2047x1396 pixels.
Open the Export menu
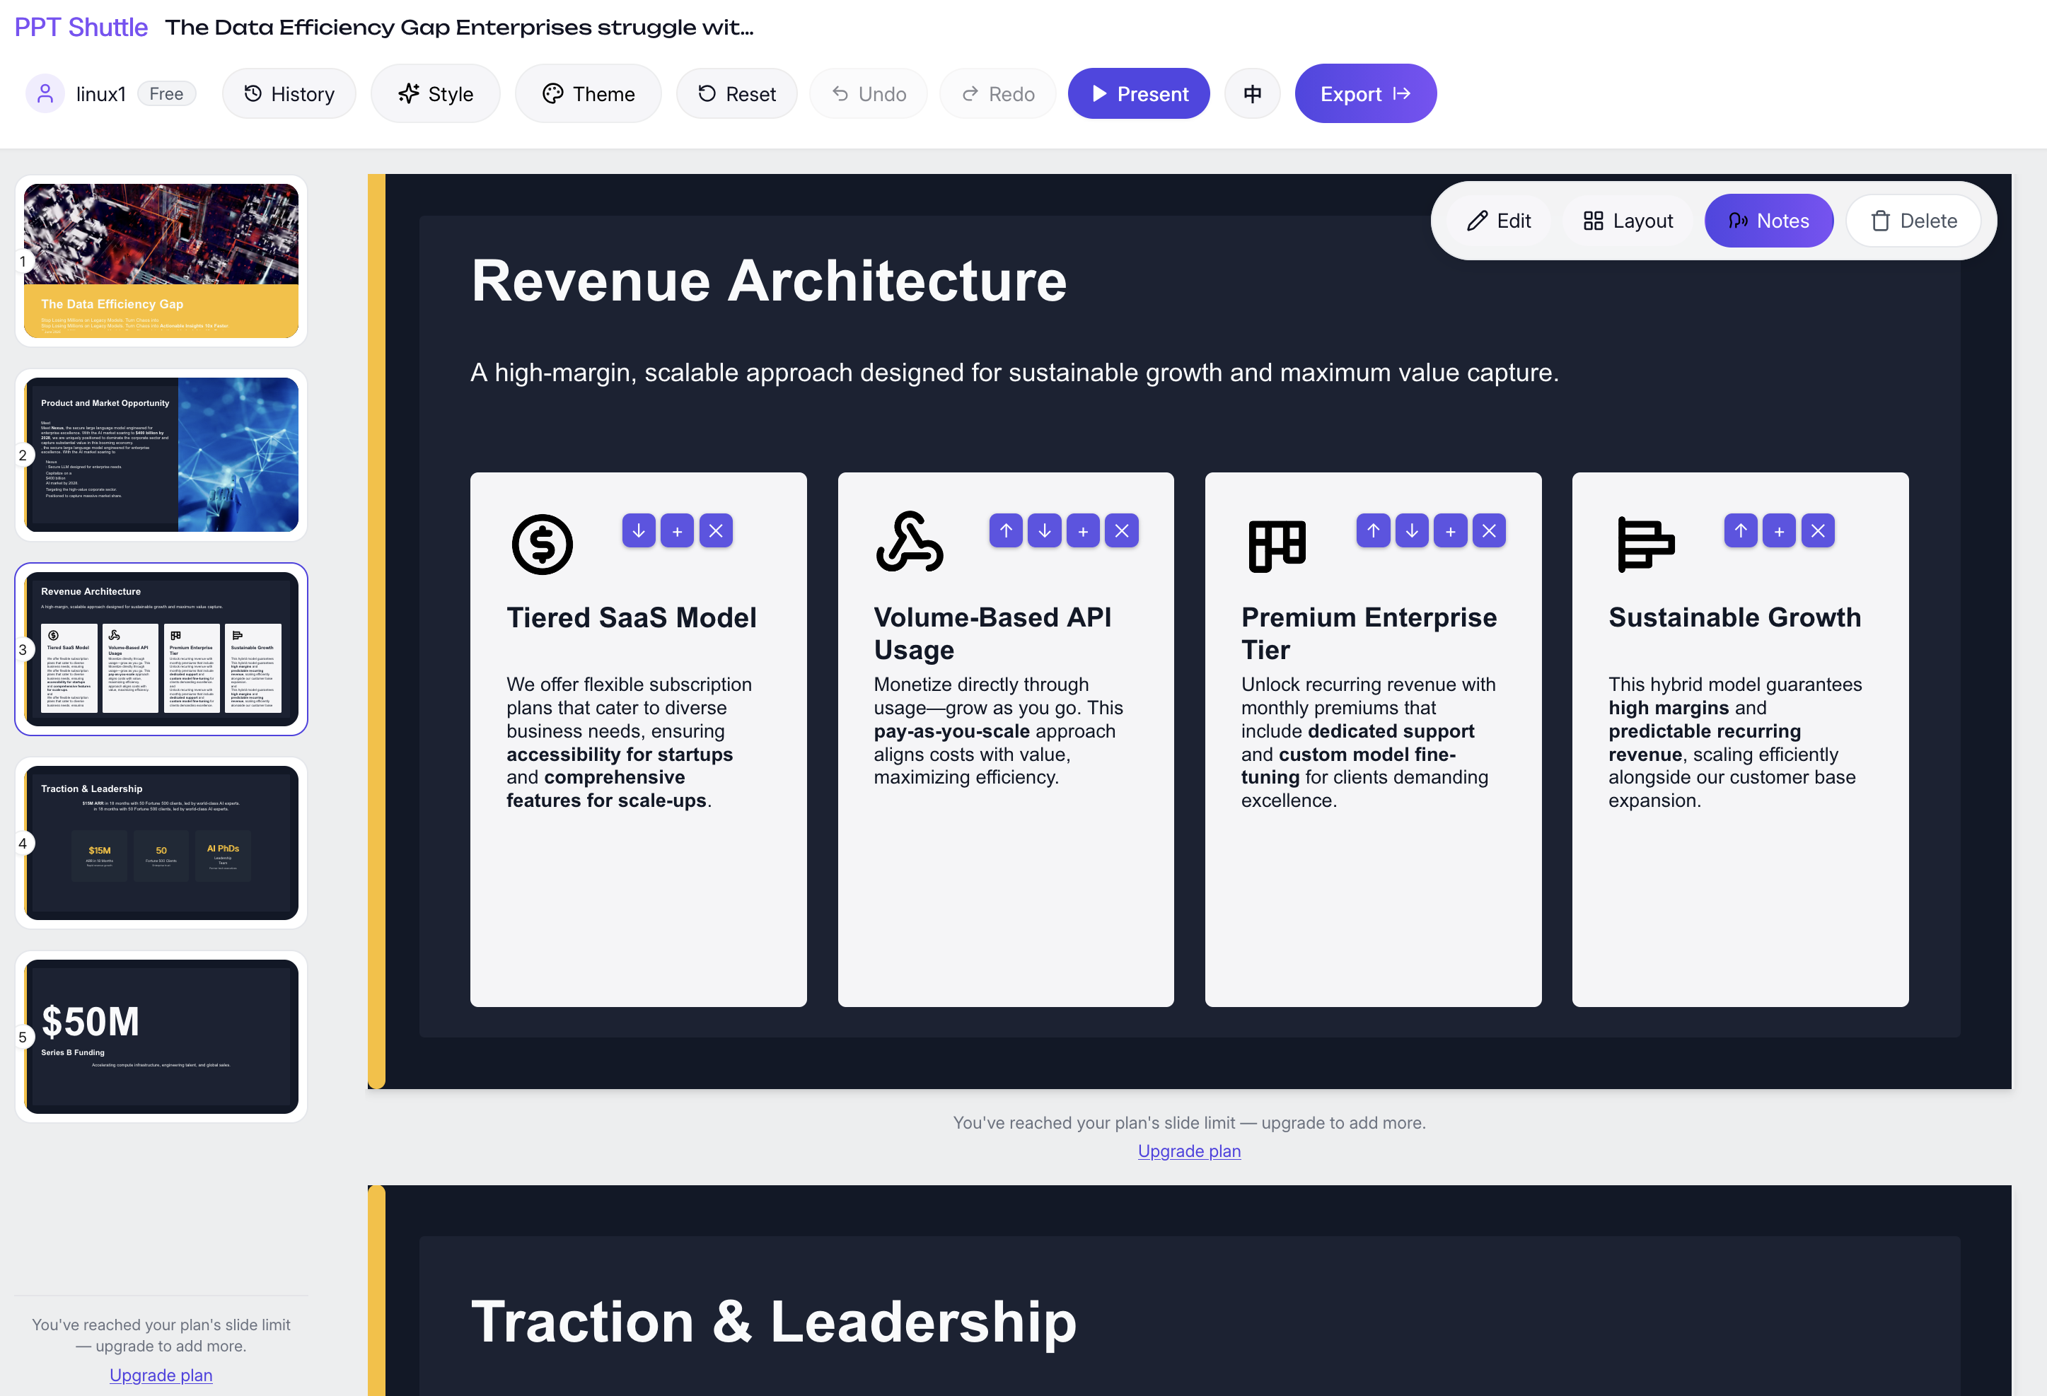tap(1365, 93)
